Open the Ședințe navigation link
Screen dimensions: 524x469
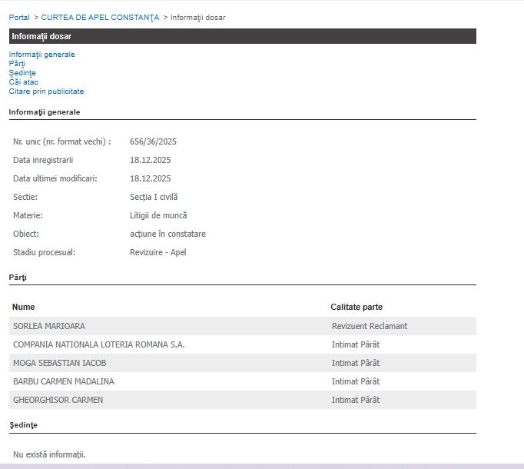[x=22, y=73]
